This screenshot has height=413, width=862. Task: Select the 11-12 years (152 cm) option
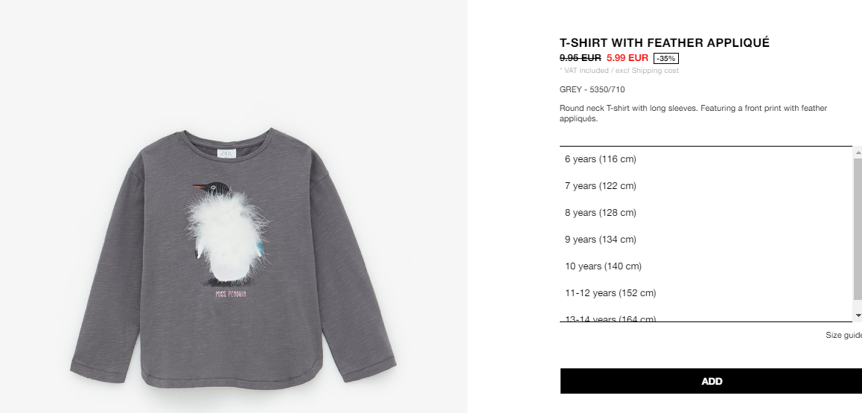tap(706, 293)
